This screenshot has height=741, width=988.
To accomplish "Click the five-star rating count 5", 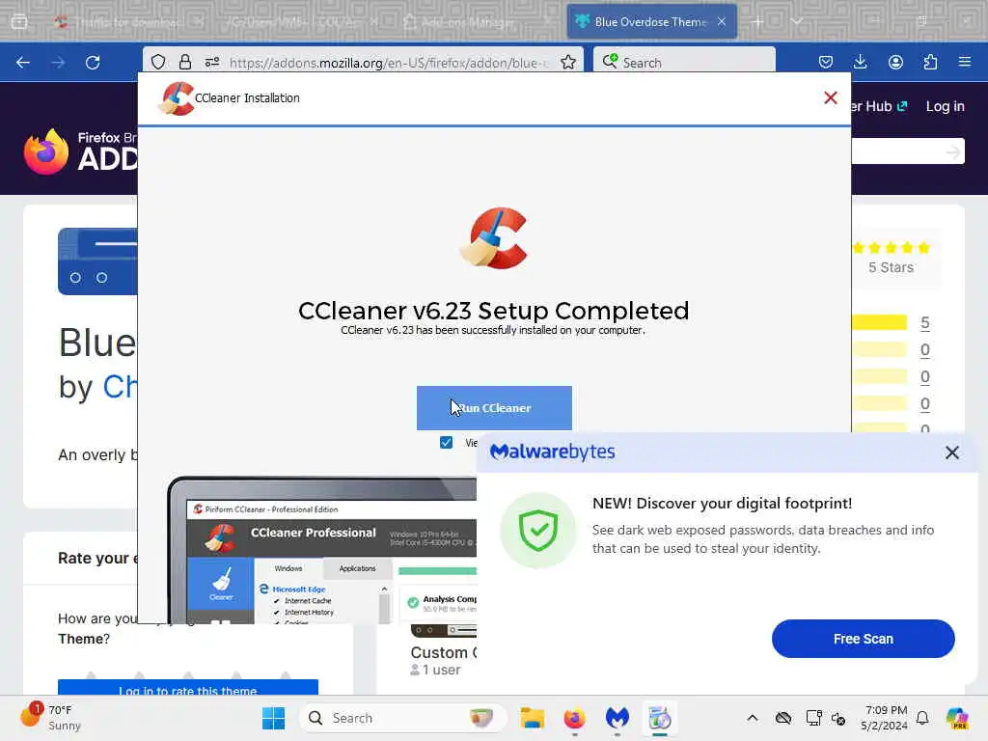I will pos(924,323).
